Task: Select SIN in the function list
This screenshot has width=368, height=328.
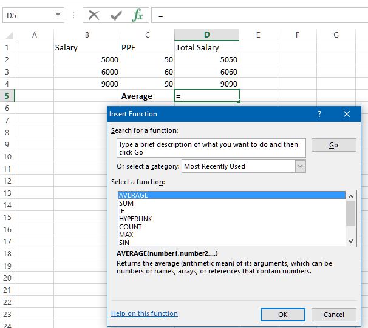Action: pyautogui.click(x=231, y=243)
